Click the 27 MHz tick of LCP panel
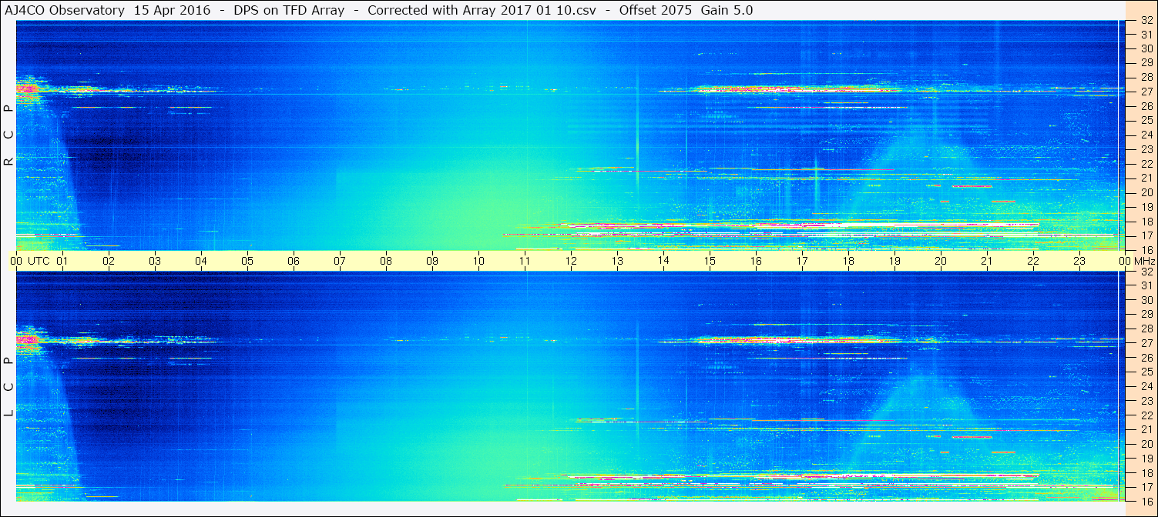The image size is (1158, 517). point(1146,343)
